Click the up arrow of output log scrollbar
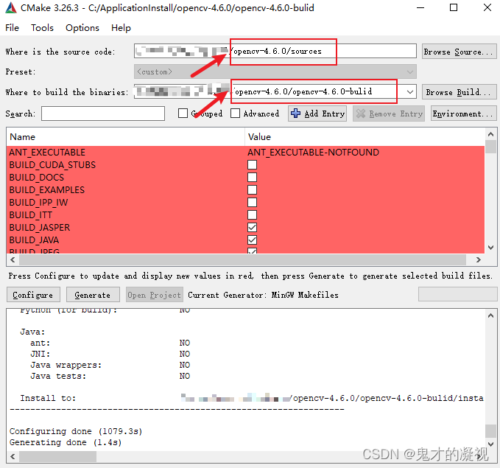500x468 pixels. 490,315
